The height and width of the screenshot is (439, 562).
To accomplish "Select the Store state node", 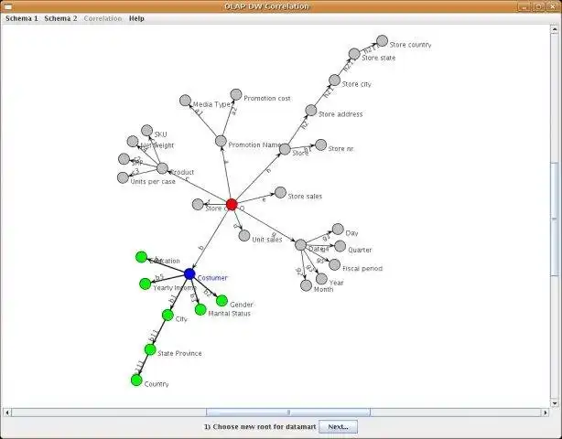I will [x=354, y=54].
